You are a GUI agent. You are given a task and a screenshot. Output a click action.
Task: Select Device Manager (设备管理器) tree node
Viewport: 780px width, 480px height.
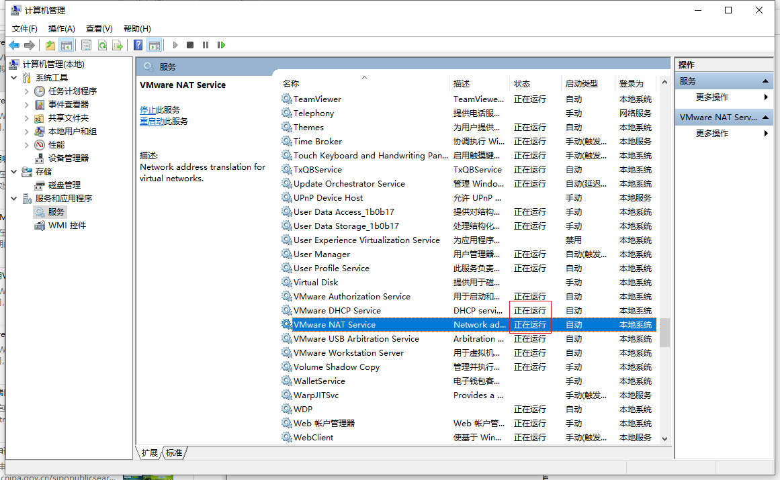68,158
